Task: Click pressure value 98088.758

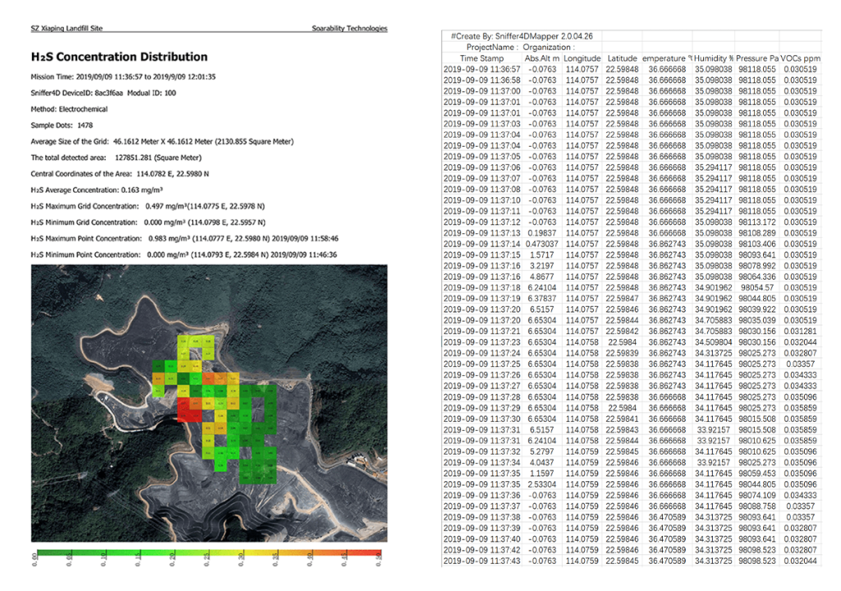Action: tap(756, 506)
